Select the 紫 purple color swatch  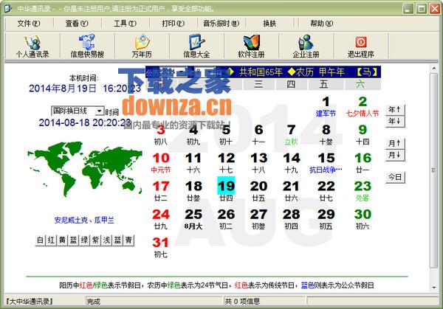96,240
